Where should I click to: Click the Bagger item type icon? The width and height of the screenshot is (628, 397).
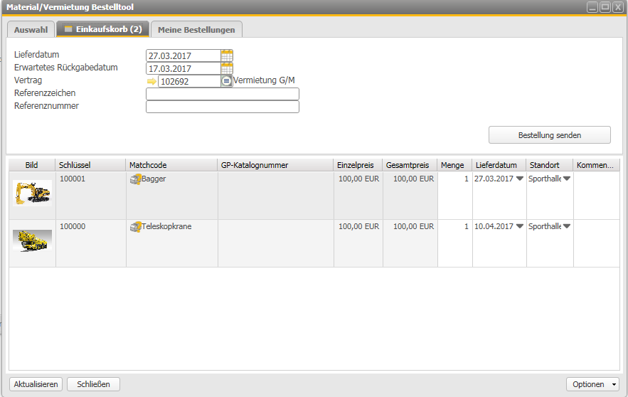tap(135, 179)
